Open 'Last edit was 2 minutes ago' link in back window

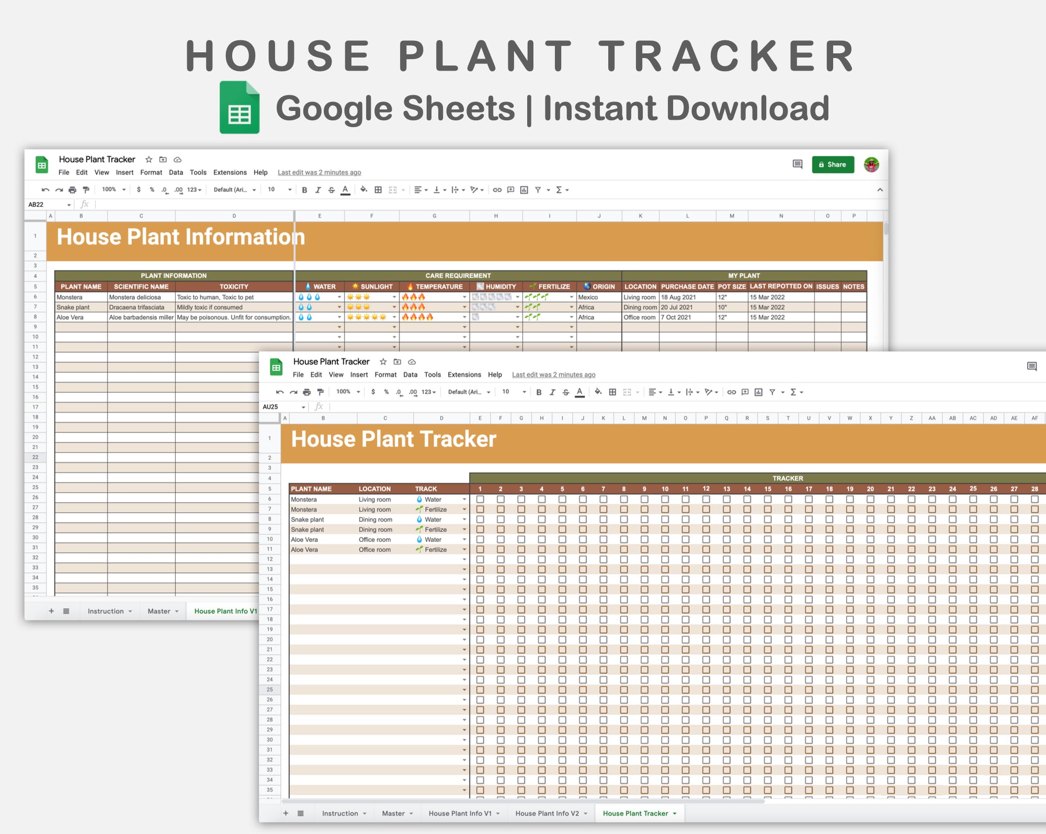tap(319, 173)
